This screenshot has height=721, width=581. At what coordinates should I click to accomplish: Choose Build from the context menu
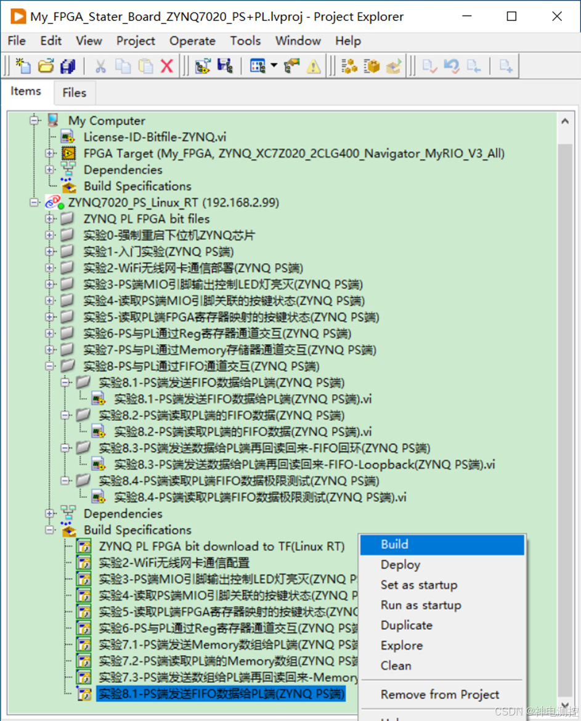(x=442, y=544)
